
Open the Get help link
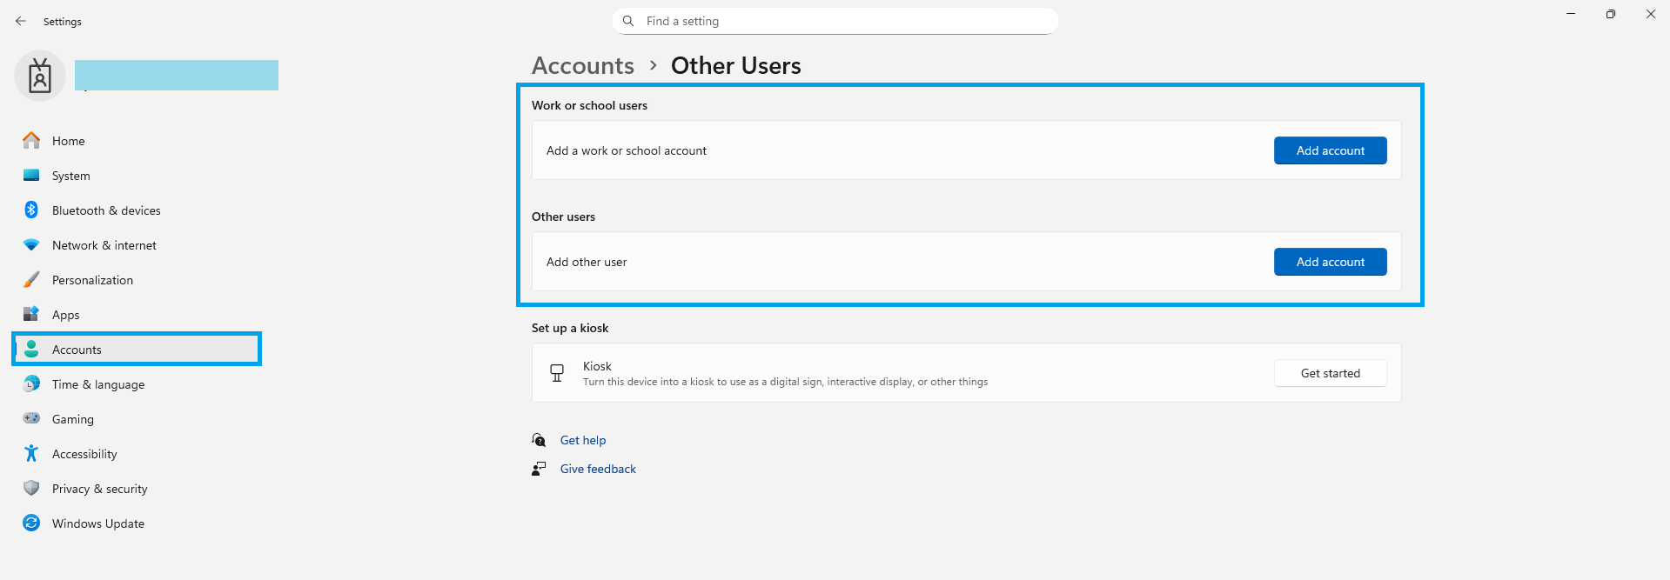pyautogui.click(x=583, y=440)
